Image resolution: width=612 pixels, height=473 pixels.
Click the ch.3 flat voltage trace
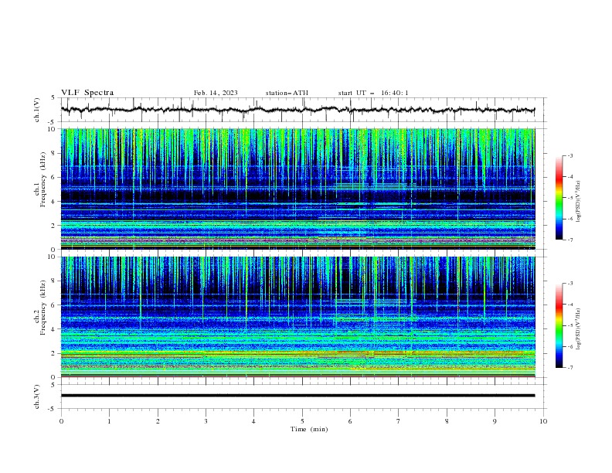pyautogui.click(x=297, y=396)
